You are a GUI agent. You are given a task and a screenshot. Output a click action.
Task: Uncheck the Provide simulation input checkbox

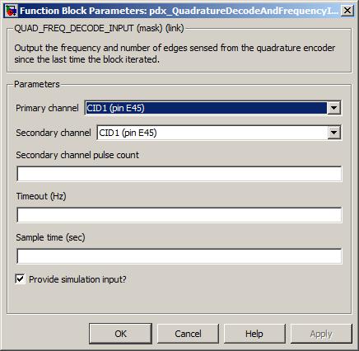point(20,279)
